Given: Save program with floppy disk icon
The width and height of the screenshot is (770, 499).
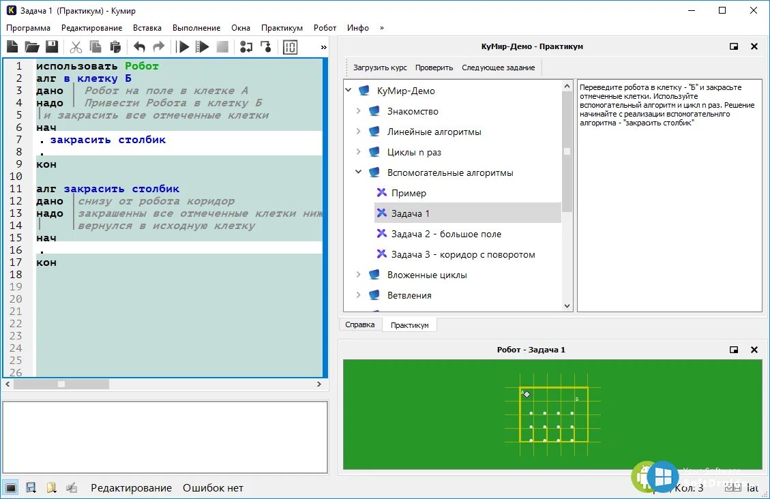Looking at the screenshot, I should [x=52, y=47].
